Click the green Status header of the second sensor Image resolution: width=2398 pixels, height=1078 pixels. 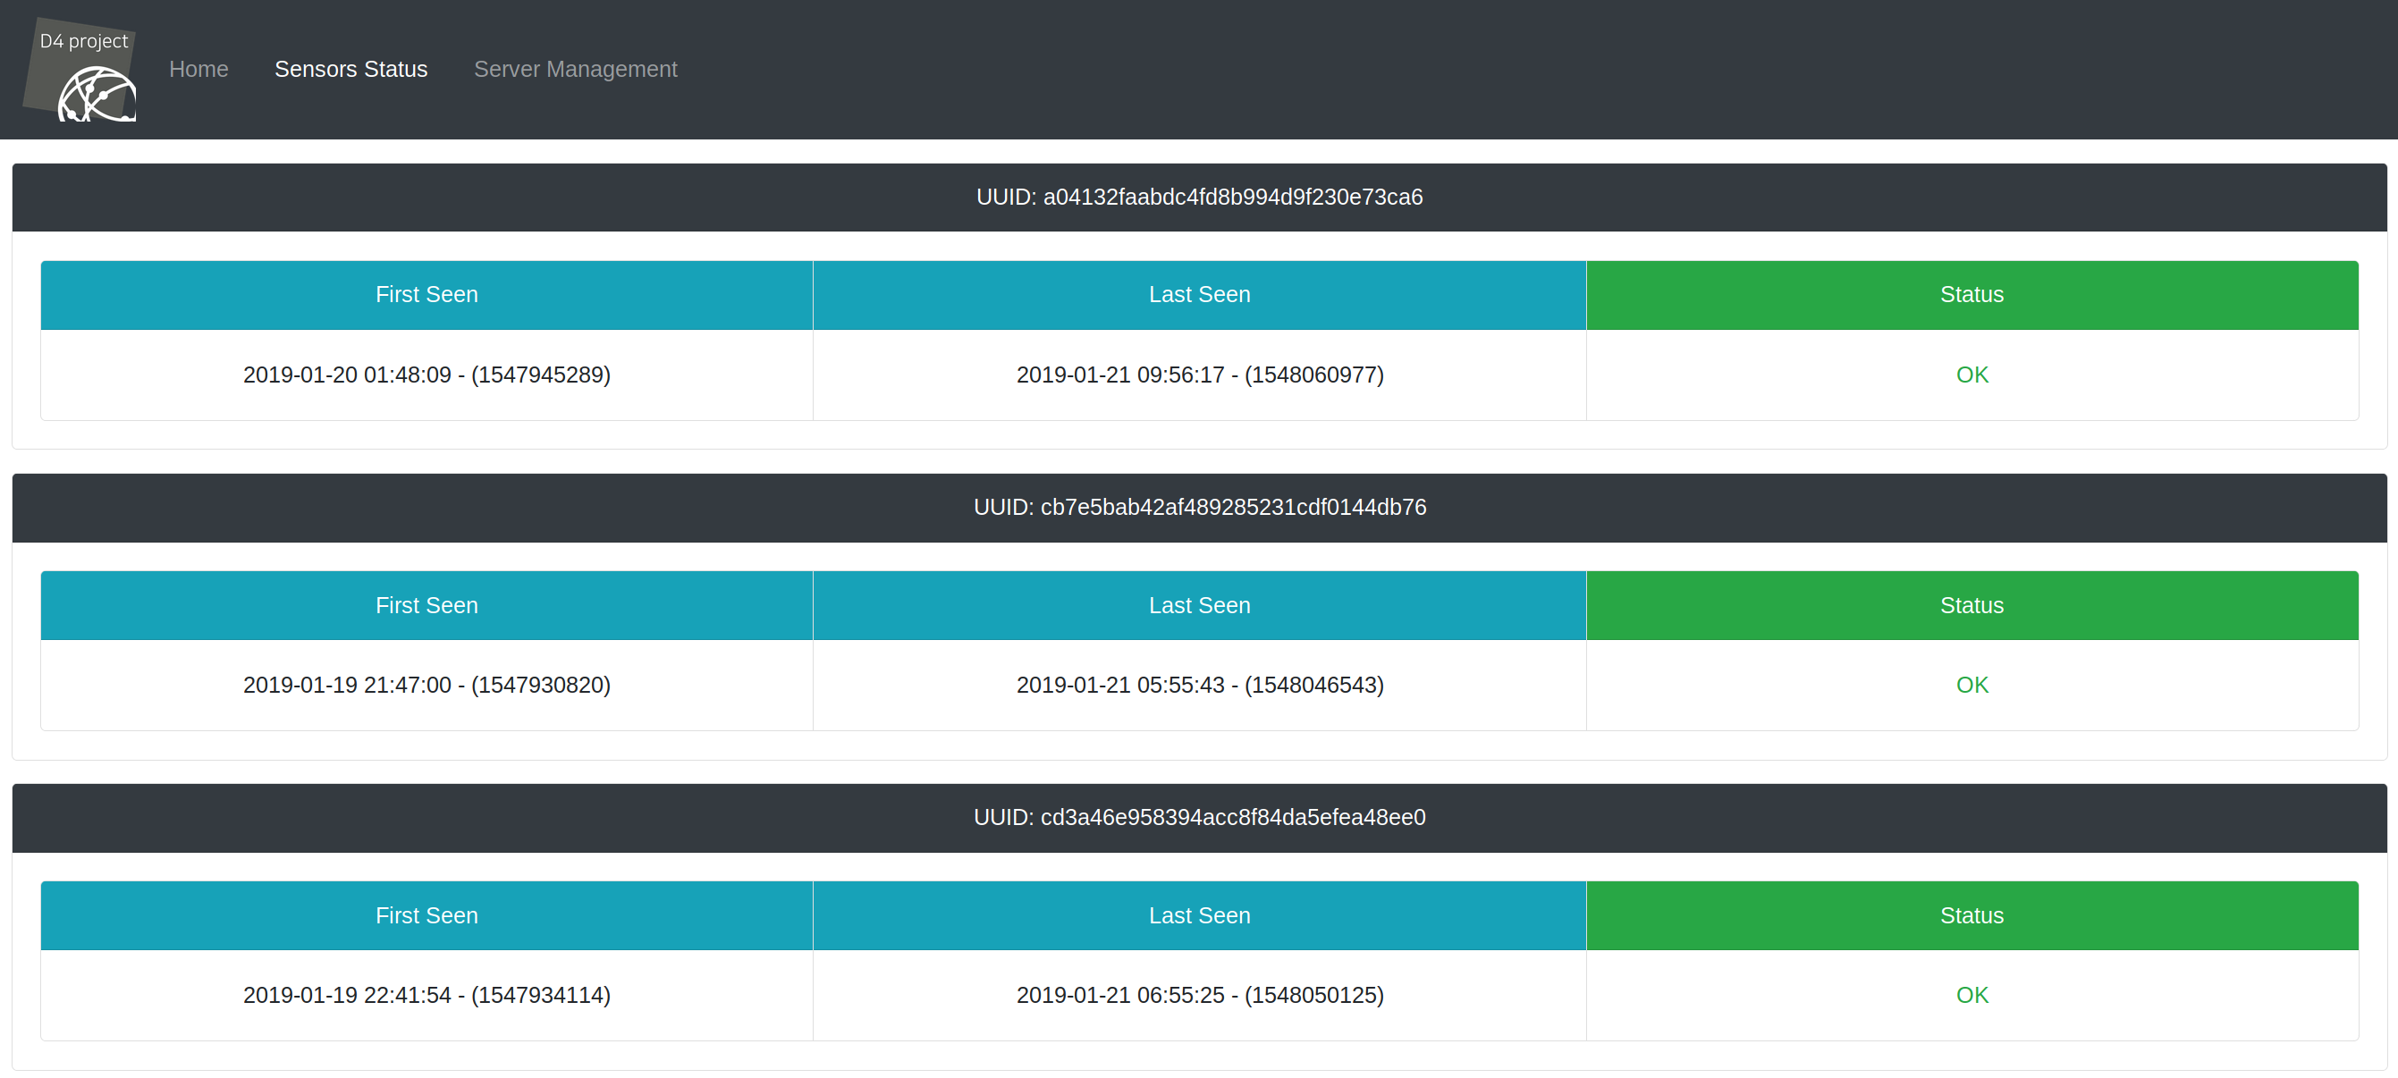(1972, 606)
